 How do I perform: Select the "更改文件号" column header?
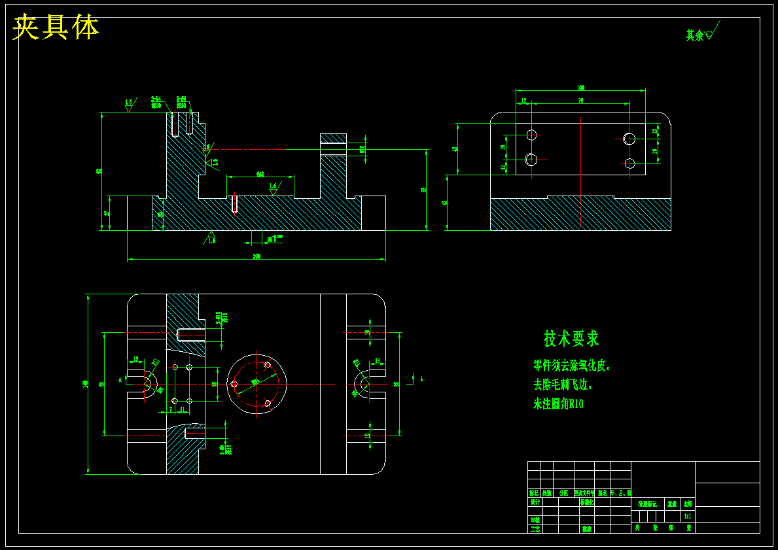click(x=584, y=493)
